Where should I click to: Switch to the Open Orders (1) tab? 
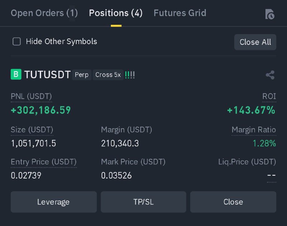(44, 13)
